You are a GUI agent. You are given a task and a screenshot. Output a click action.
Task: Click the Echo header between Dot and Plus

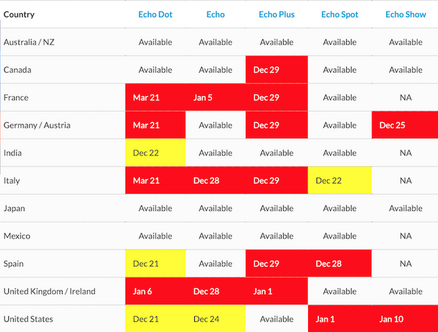(215, 15)
